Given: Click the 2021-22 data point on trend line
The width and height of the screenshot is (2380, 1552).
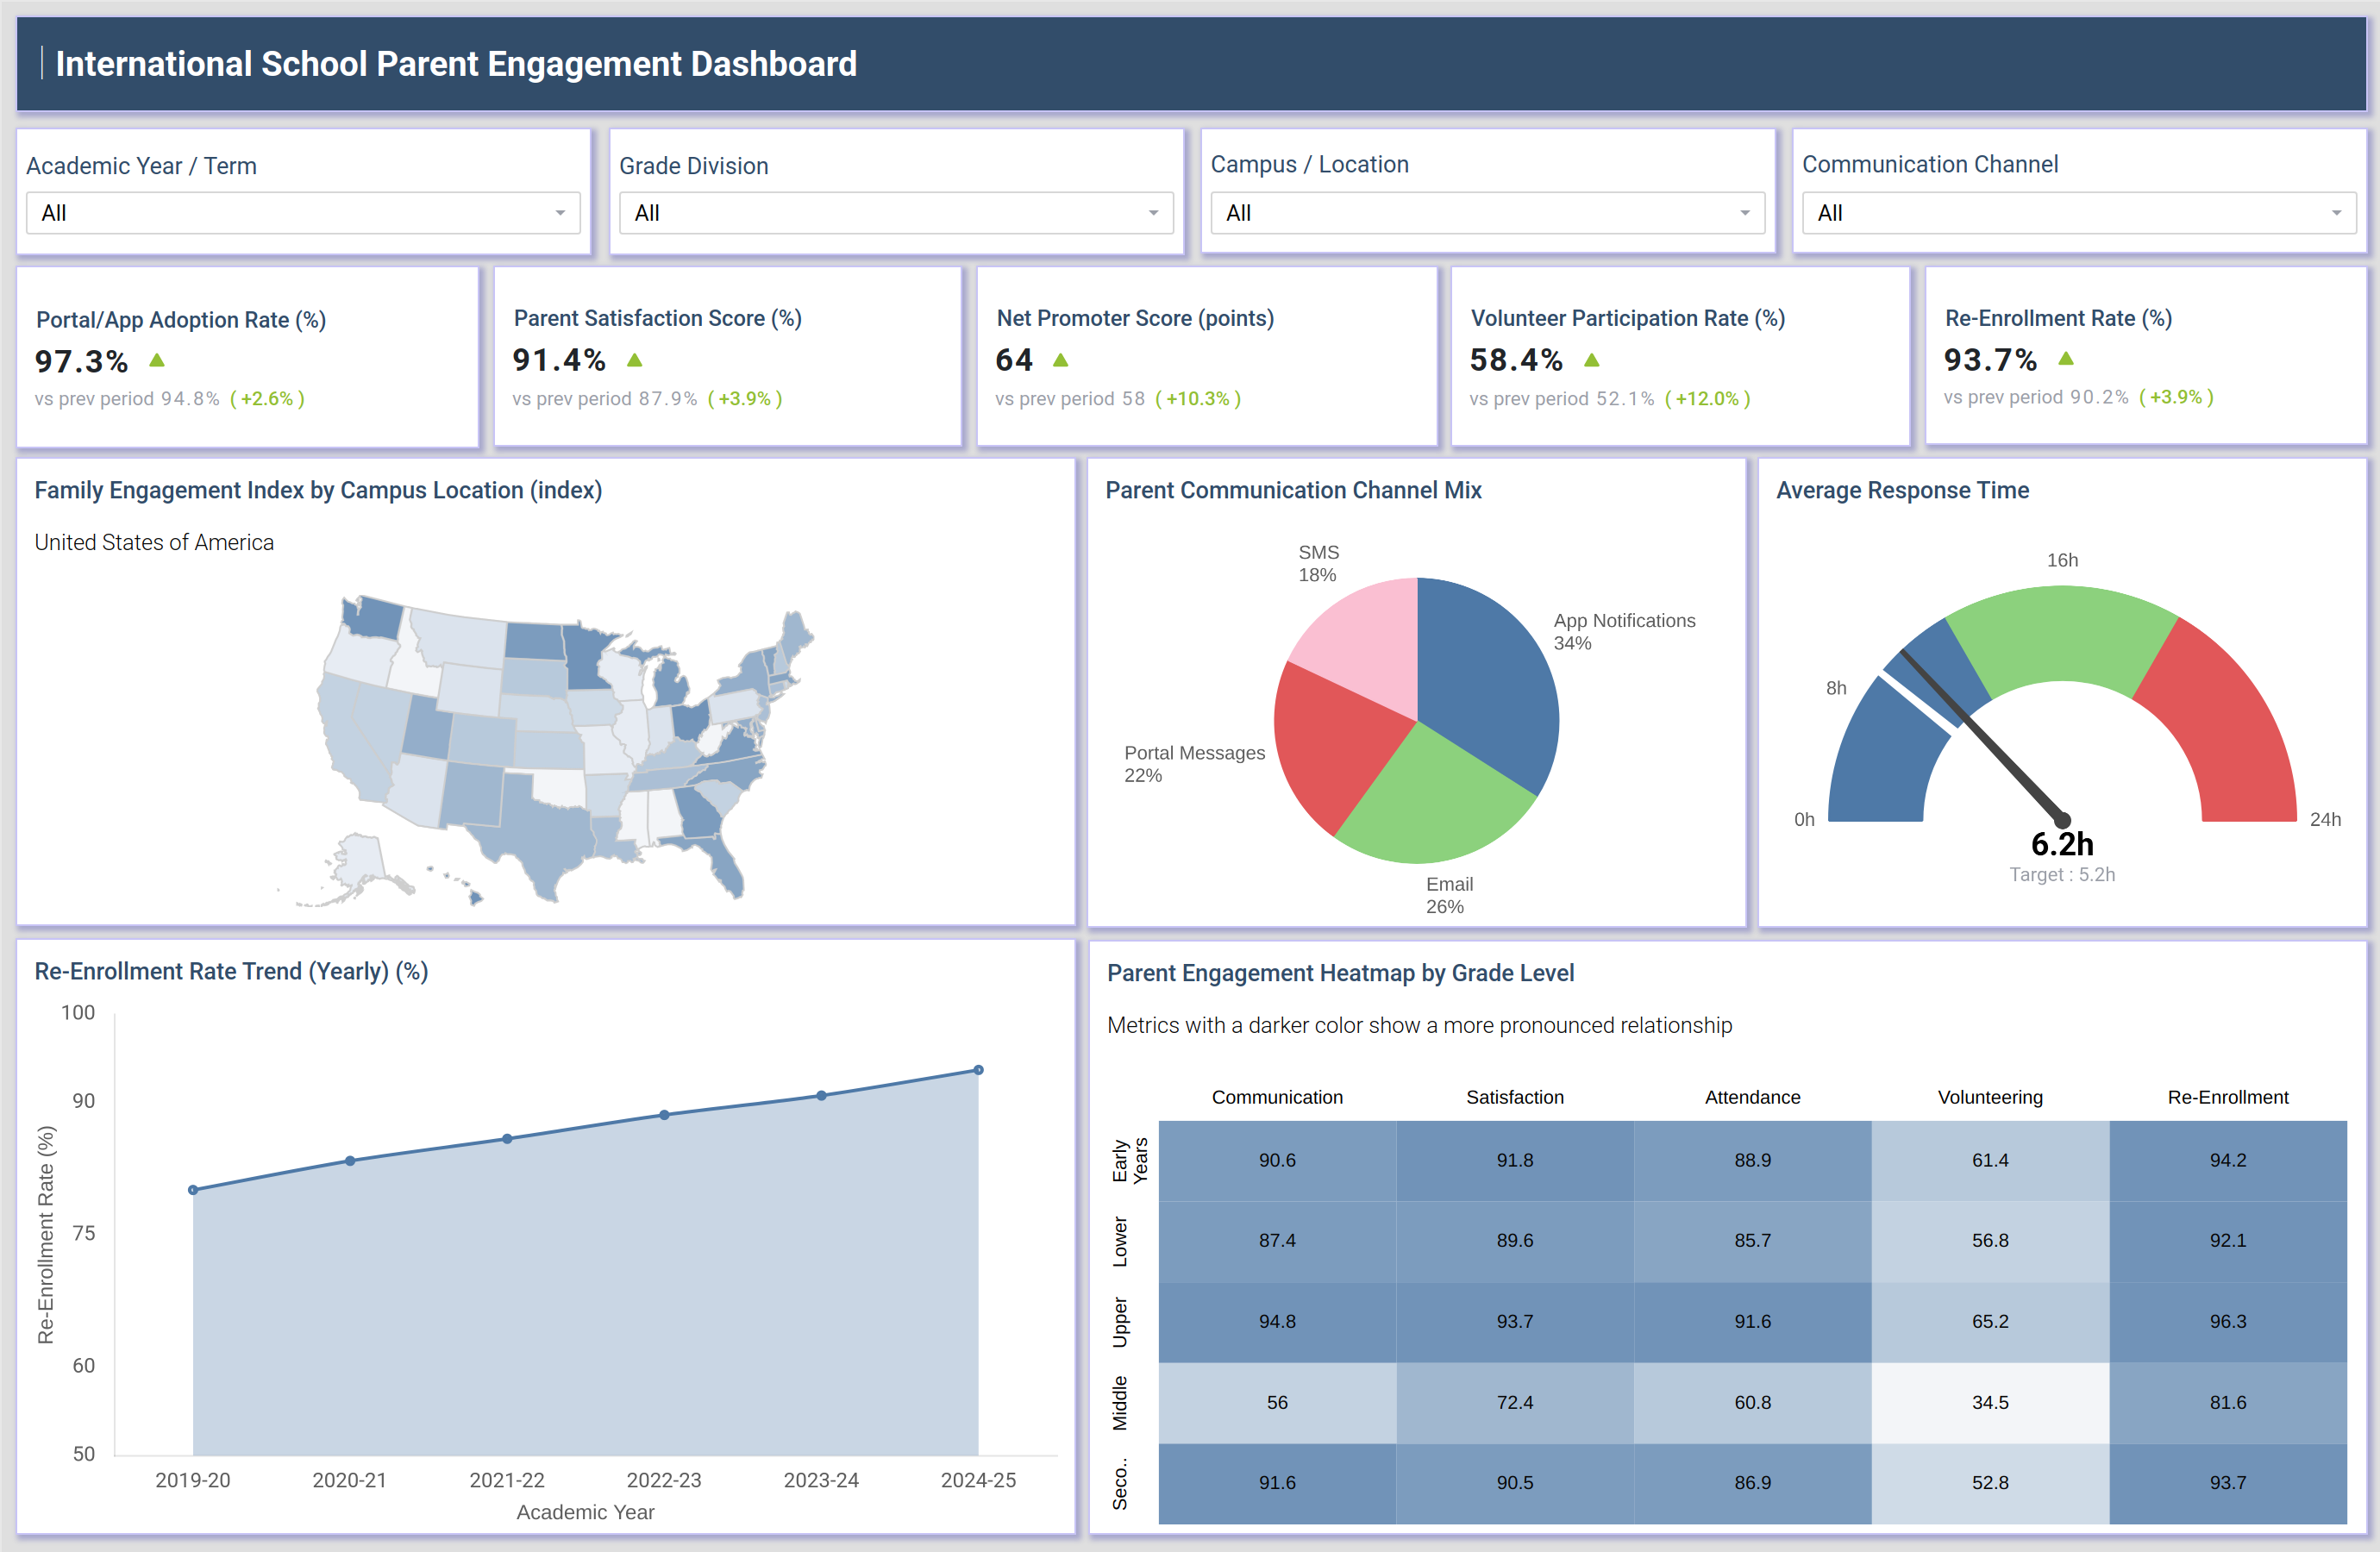Looking at the screenshot, I should click(507, 1139).
